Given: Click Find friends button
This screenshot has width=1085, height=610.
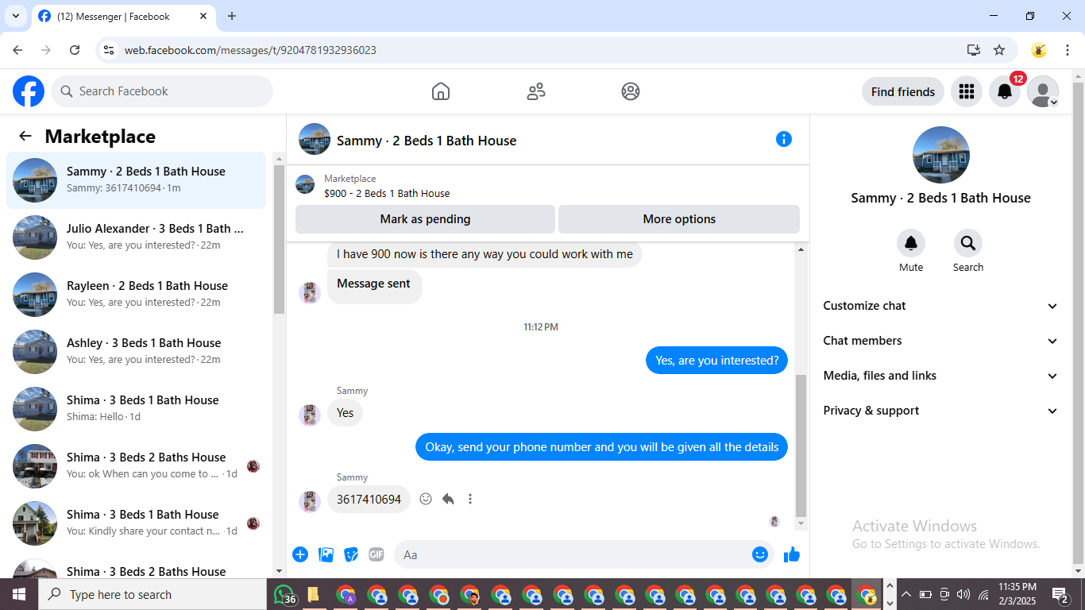Looking at the screenshot, I should point(903,91).
